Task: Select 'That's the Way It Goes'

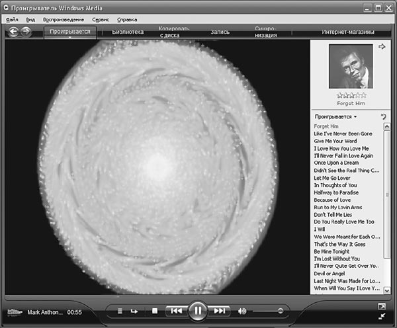Action: pos(339,244)
